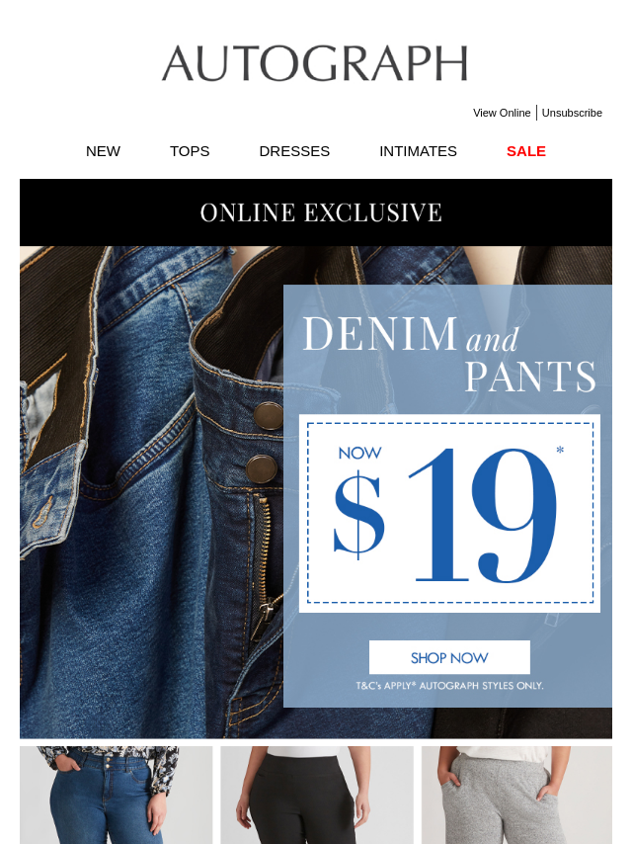
Task: Click the T&C's APPLY fine print
Action: (449, 686)
